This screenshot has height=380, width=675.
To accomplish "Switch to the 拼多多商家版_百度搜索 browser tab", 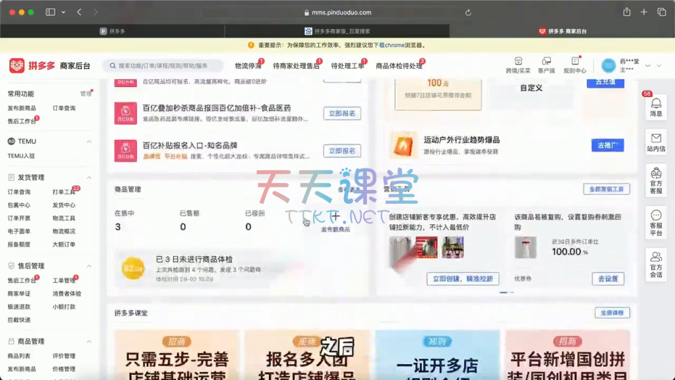I will tap(337, 31).
